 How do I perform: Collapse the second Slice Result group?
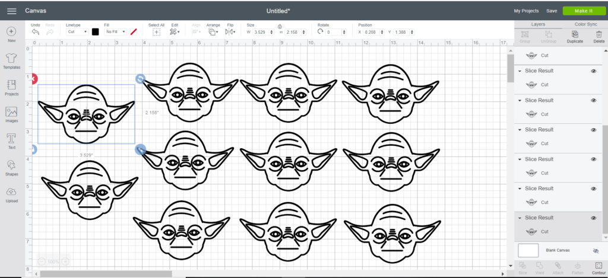520,101
